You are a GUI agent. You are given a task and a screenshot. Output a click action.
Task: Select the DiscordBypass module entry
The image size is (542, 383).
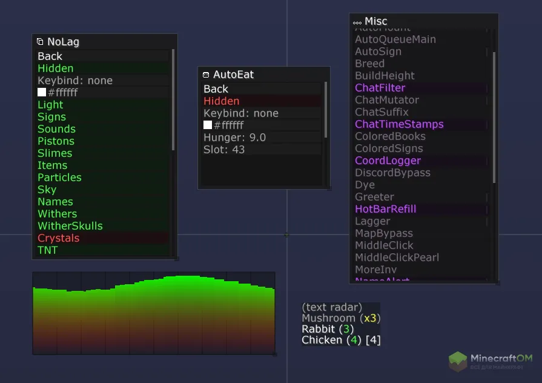(x=392, y=173)
